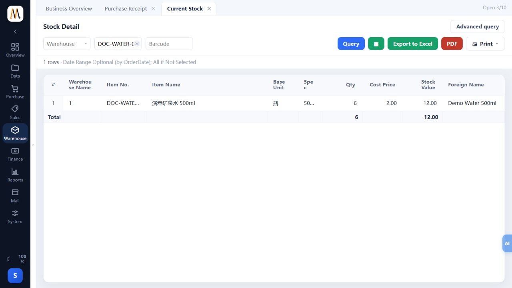Open the Data folder section
Viewport: 512px width, 288px height.
click(x=15, y=71)
